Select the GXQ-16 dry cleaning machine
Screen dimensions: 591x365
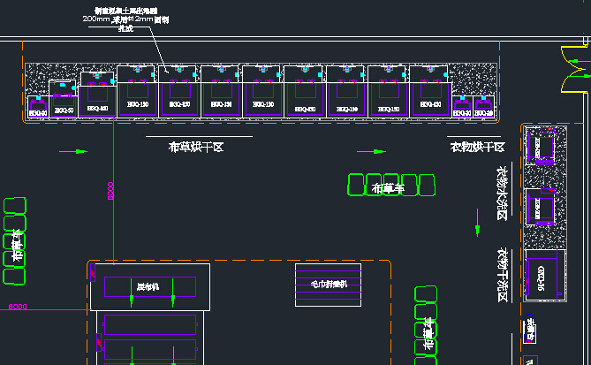[541, 278]
